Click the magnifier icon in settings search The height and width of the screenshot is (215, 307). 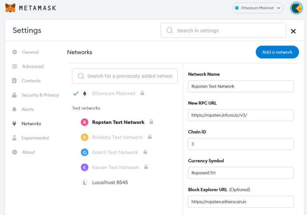pos(169,30)
